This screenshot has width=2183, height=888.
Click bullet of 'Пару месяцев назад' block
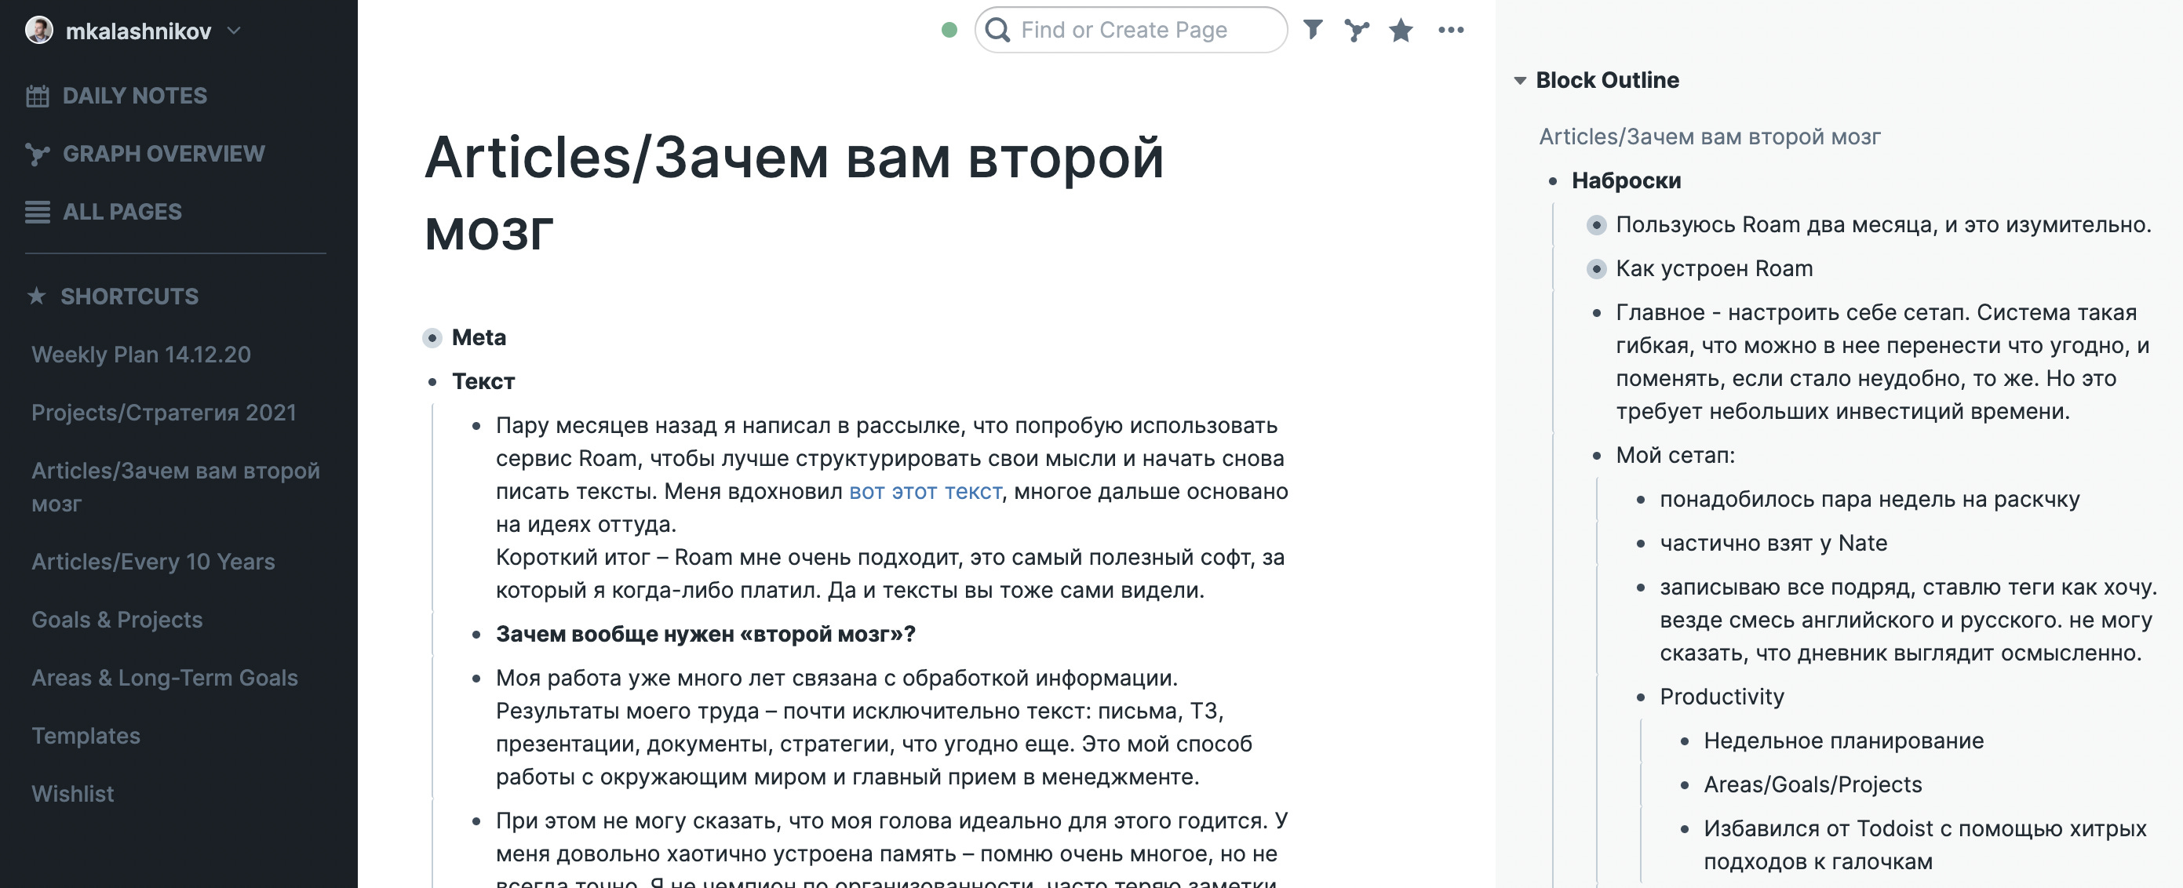pyautogui.click(x=476, y=426)
